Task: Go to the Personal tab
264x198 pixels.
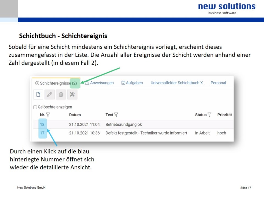Action: point(218,83)
